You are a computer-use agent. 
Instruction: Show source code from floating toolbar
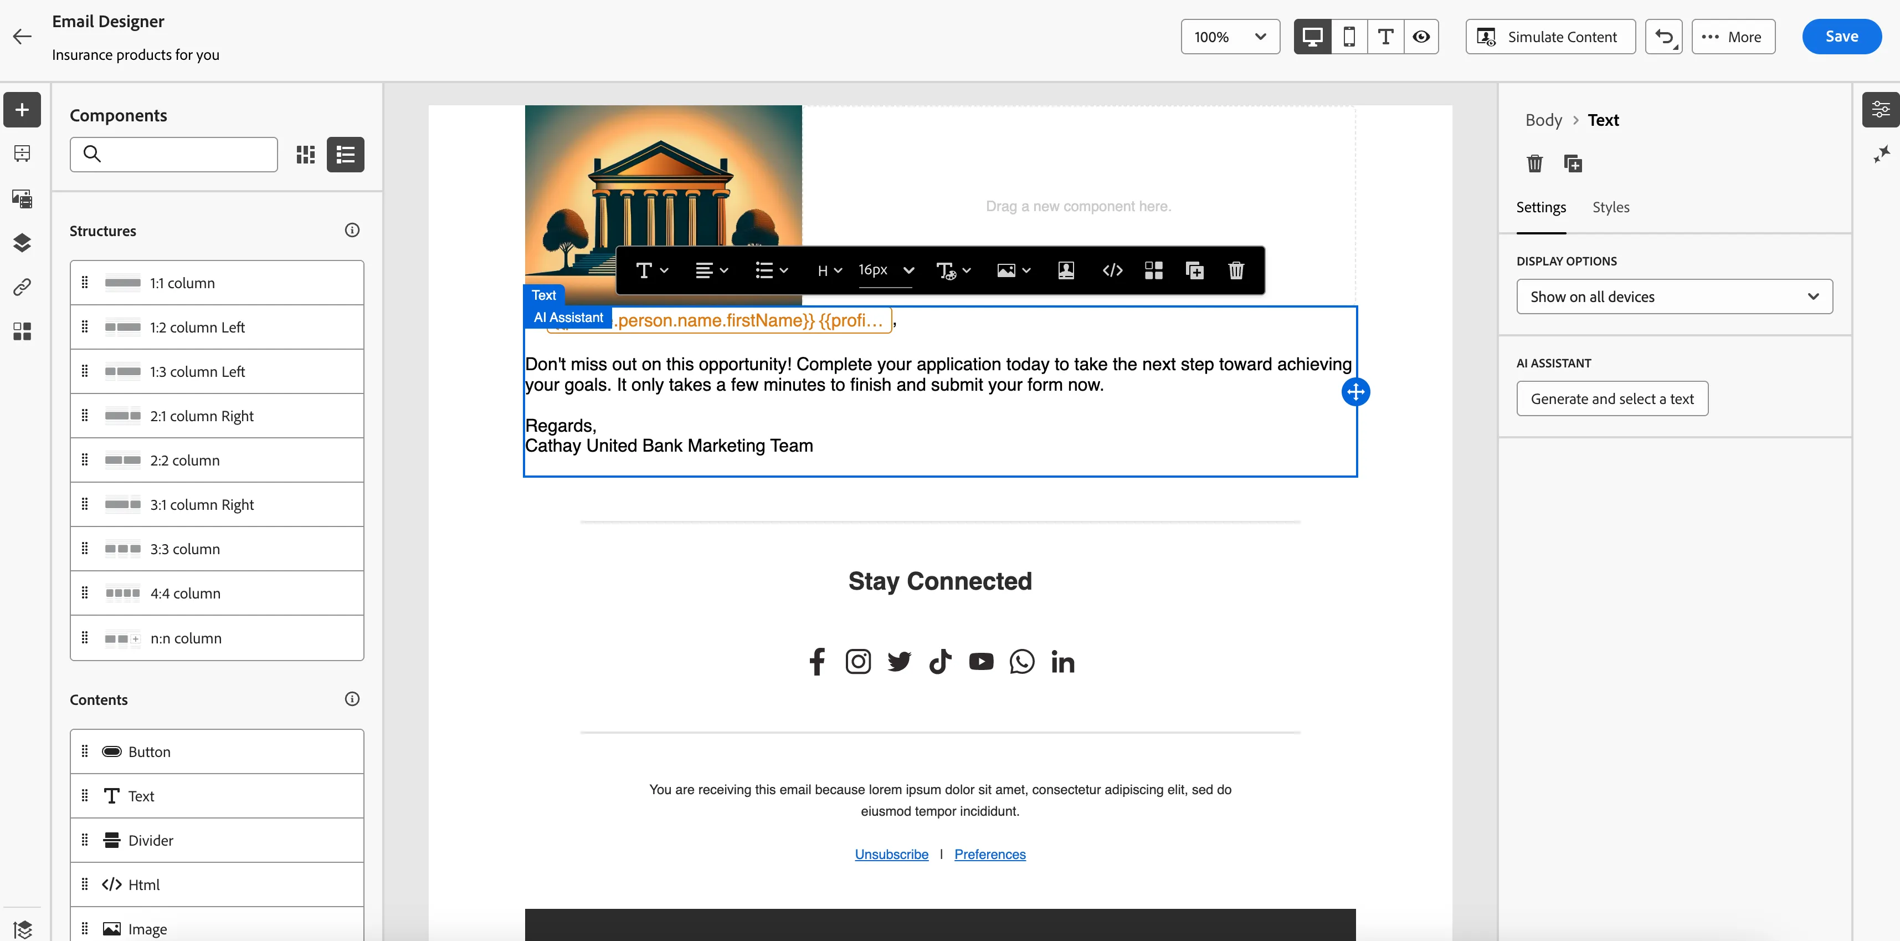tap(1112, 271)
